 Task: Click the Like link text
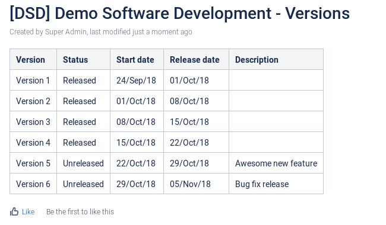pos(28,212)
